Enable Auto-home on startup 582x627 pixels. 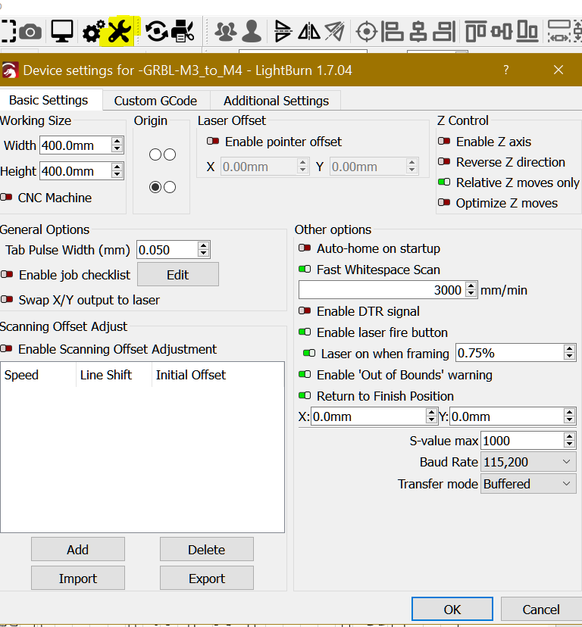point(305,248)
